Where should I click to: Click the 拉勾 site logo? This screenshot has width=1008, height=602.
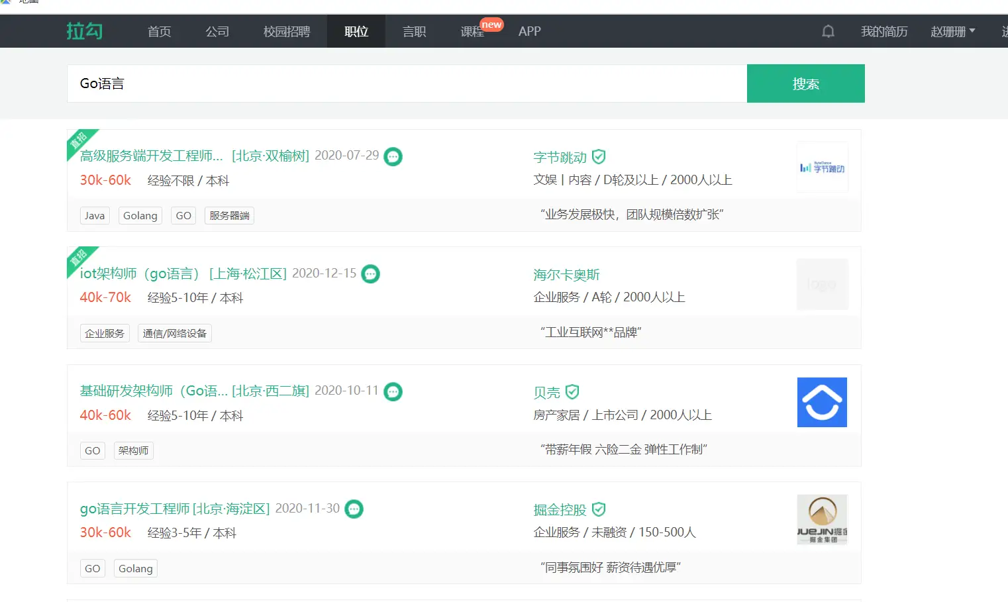click(85, 31)
